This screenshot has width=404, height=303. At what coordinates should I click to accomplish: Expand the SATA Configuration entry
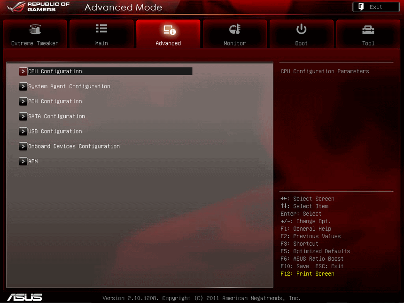tap(23, 116)
